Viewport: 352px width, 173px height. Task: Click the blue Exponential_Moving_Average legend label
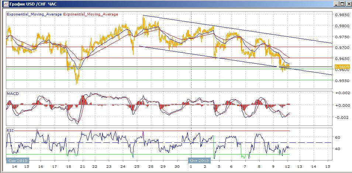point(34,14)
